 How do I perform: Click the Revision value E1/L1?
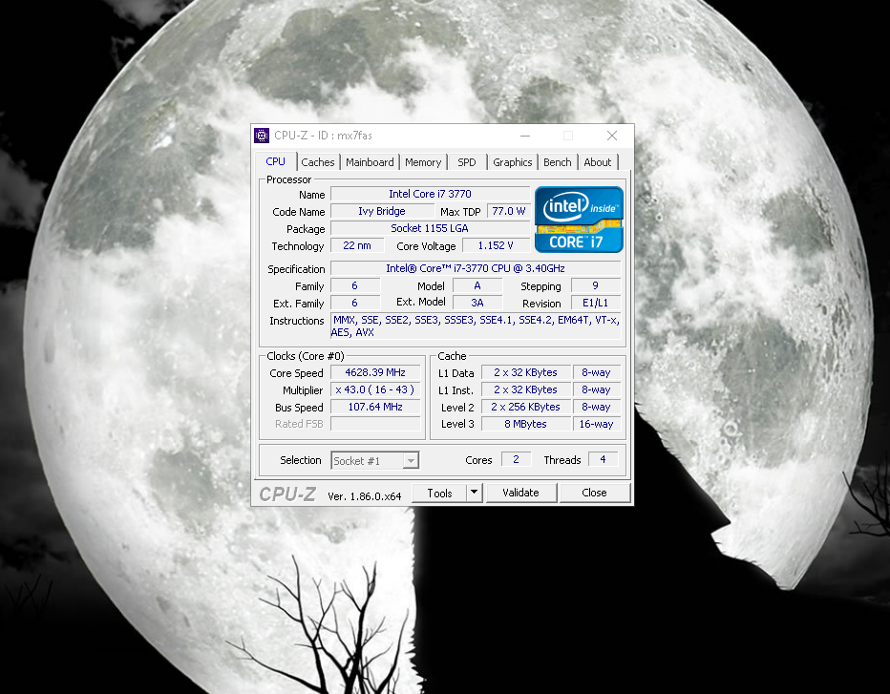click(x=596, y=303)
